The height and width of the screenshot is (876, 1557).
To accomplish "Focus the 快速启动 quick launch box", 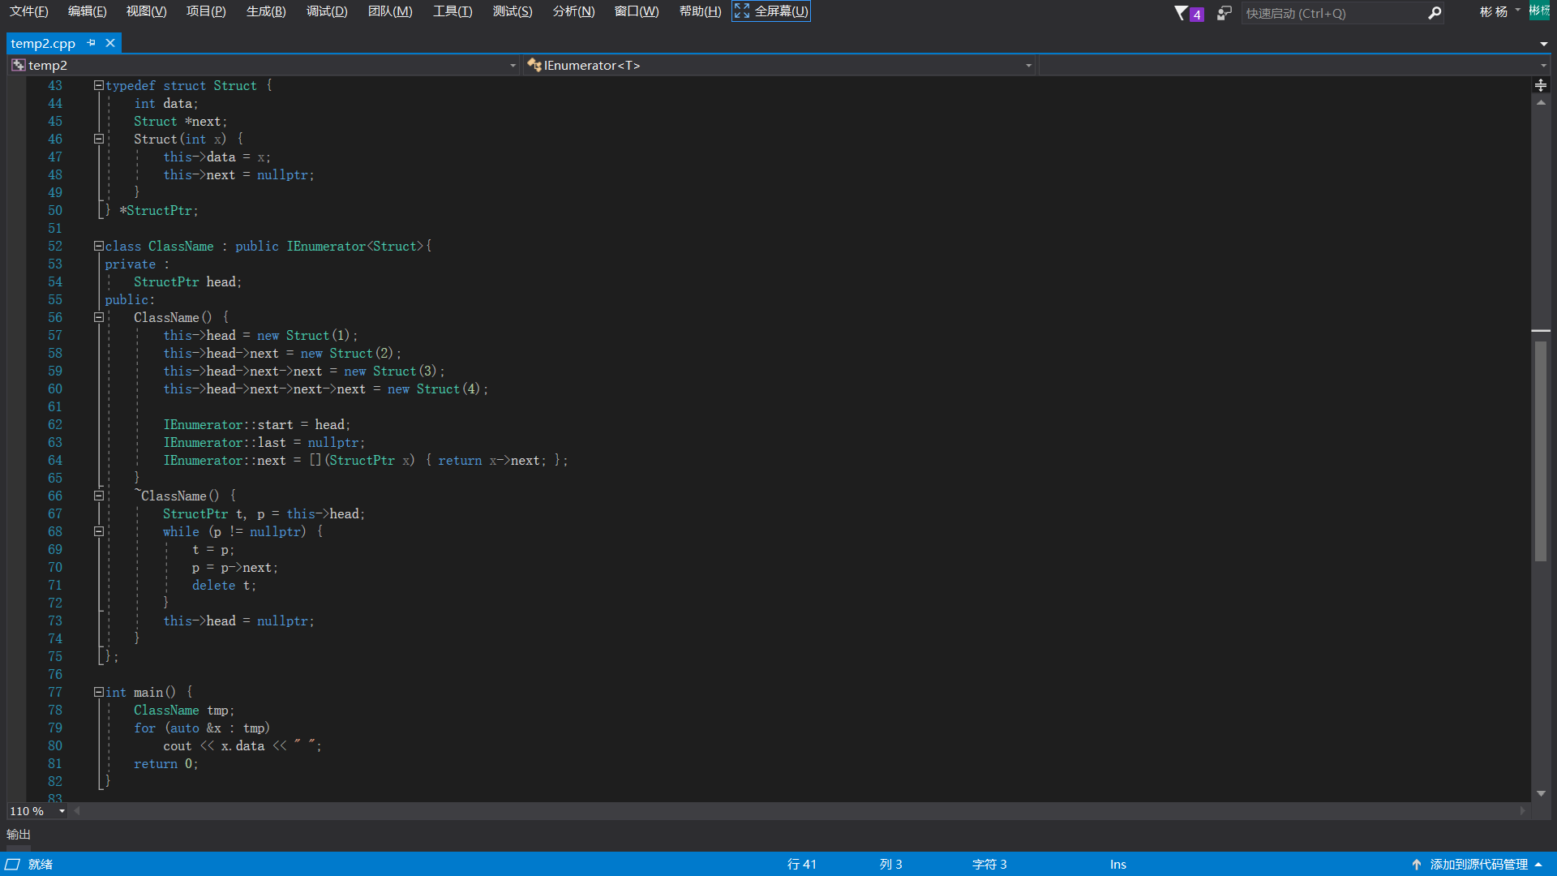I will coord(1334,13).
